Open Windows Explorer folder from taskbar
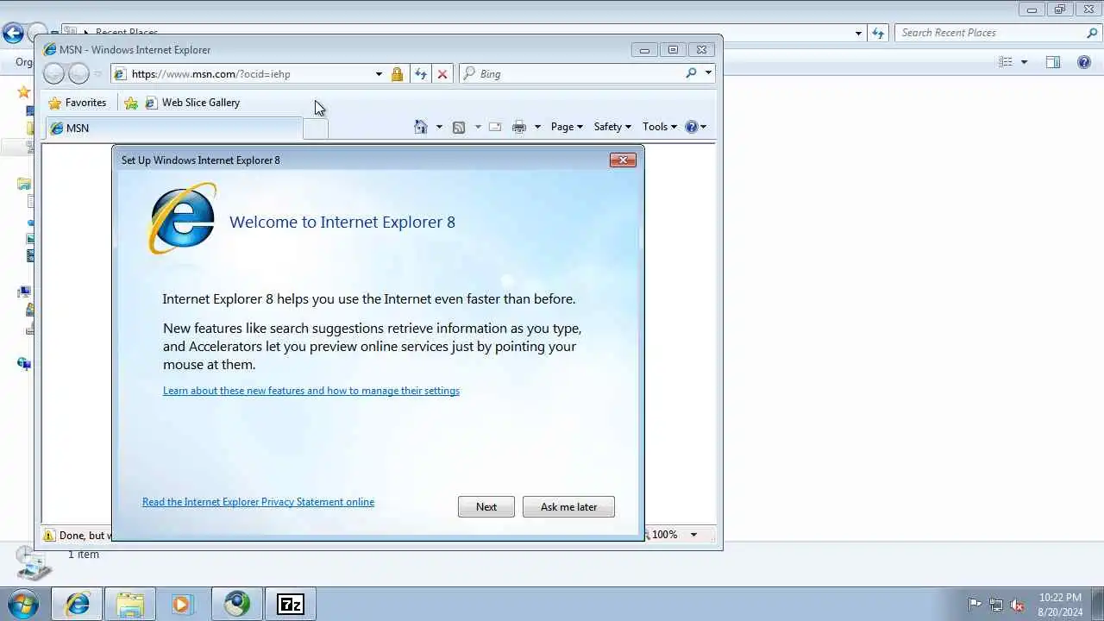Image resolution: width=1104 pixels, height=621 pixels. pyautogui.click(x=130, y=604)
